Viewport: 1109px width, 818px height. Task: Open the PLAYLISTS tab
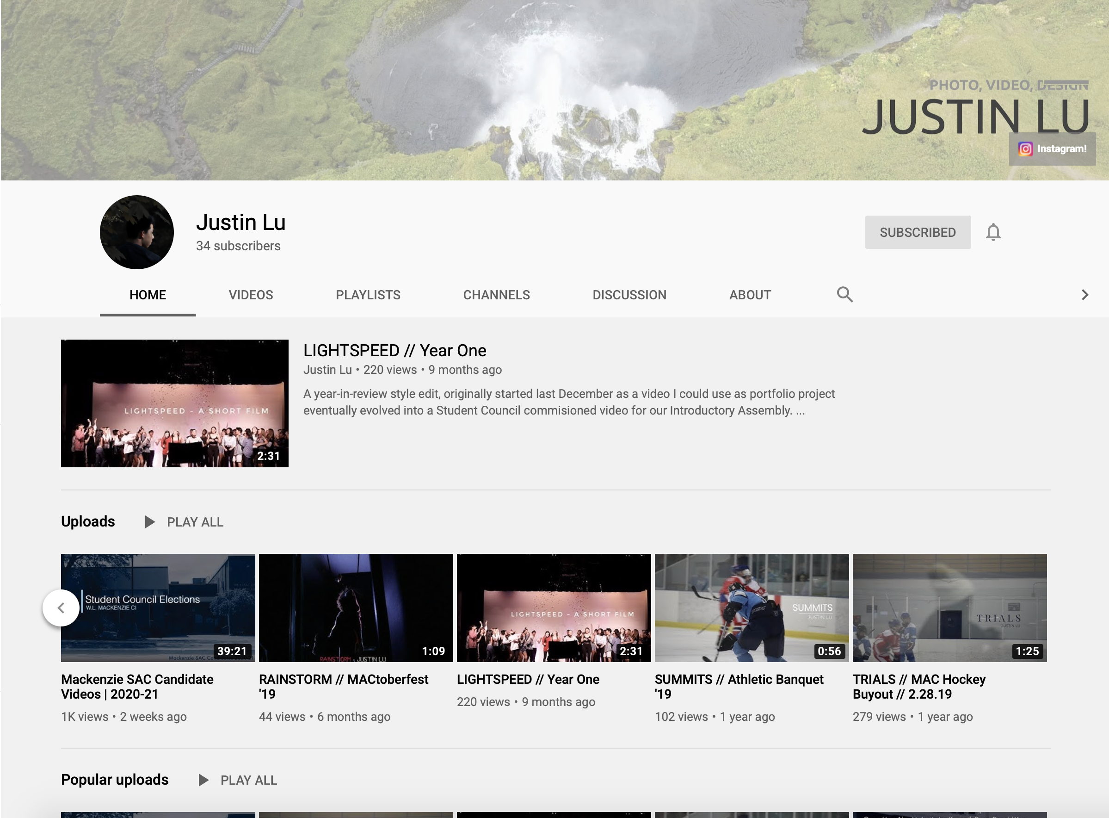pos(368,295)
